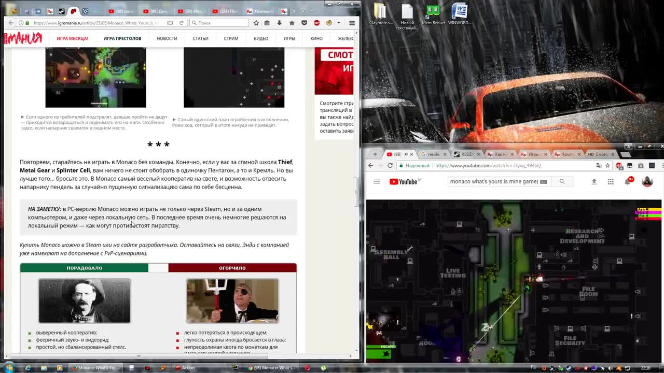This screenshot has height=373, width=664.
Task: Click the 'Thief' bold game name
Action: [x=285, y=162]
